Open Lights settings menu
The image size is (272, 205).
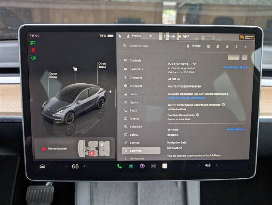tap(131, 102)
